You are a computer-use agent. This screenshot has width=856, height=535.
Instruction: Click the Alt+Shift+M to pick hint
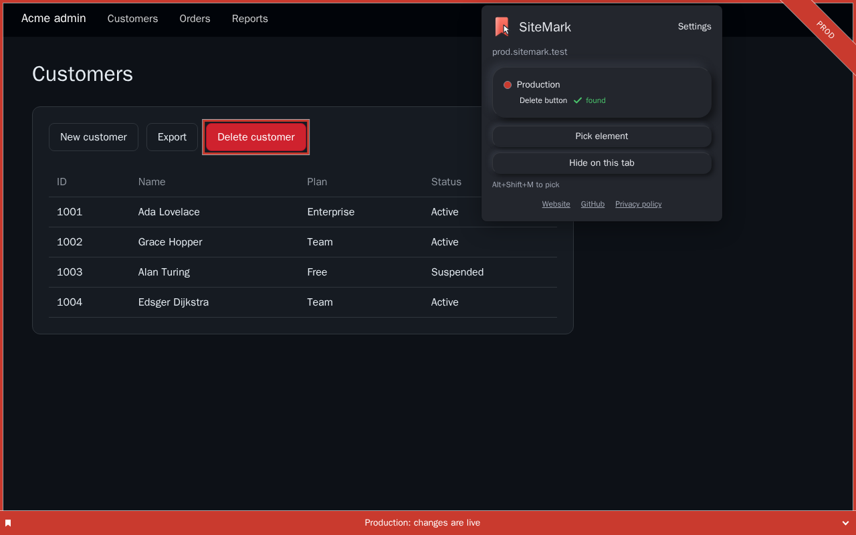coord(526,185)
